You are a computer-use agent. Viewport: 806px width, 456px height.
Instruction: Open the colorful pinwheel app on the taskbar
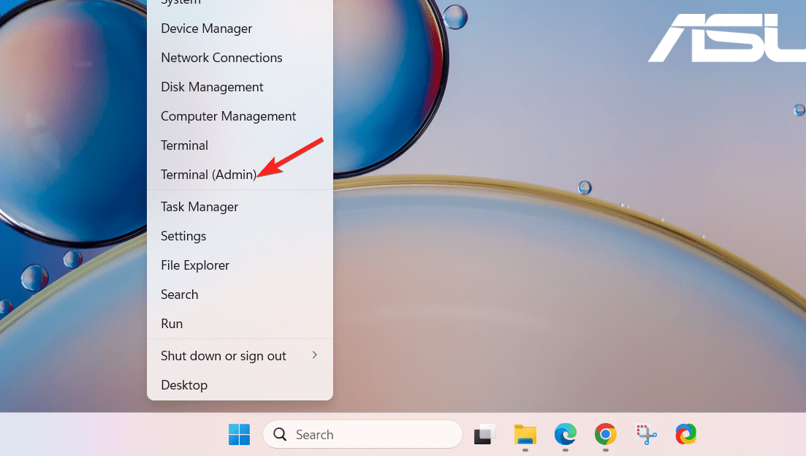(x=685, y=434)
